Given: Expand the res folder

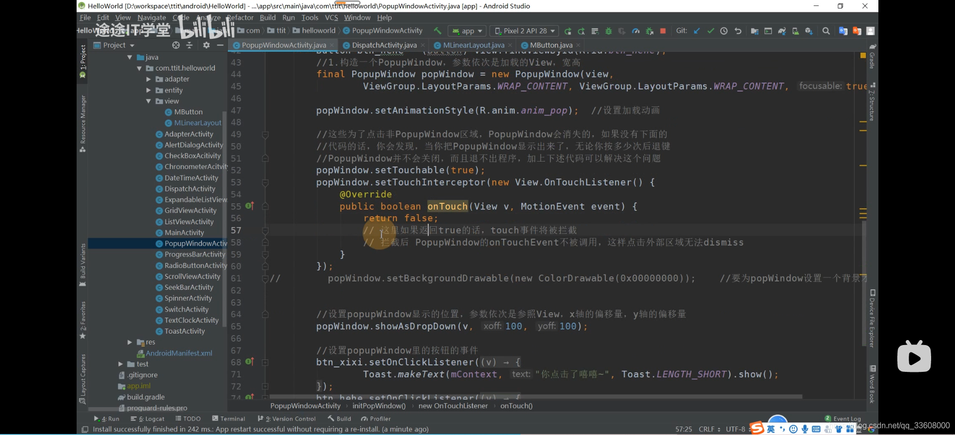Looking at the screenshot, I should point(130,342).
